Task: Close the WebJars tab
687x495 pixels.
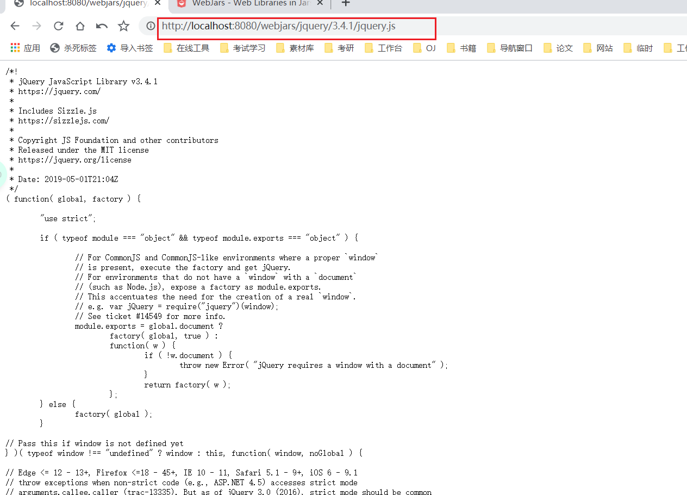Action: point(320,4)
